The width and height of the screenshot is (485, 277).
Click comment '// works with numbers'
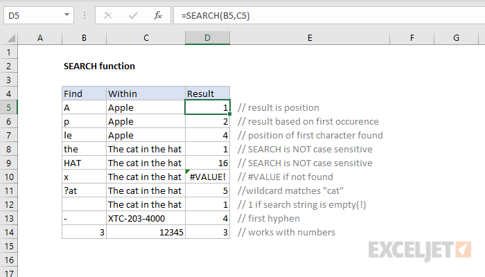286,232
